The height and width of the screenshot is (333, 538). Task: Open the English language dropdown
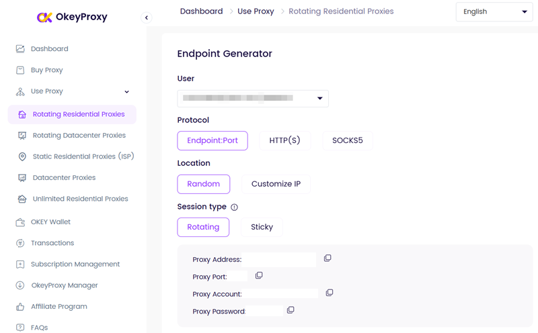(494, 12)
